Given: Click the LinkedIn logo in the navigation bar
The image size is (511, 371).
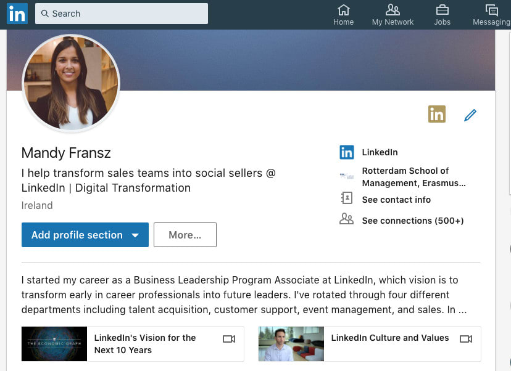Looking at the screenshot, I should point(17,14).
